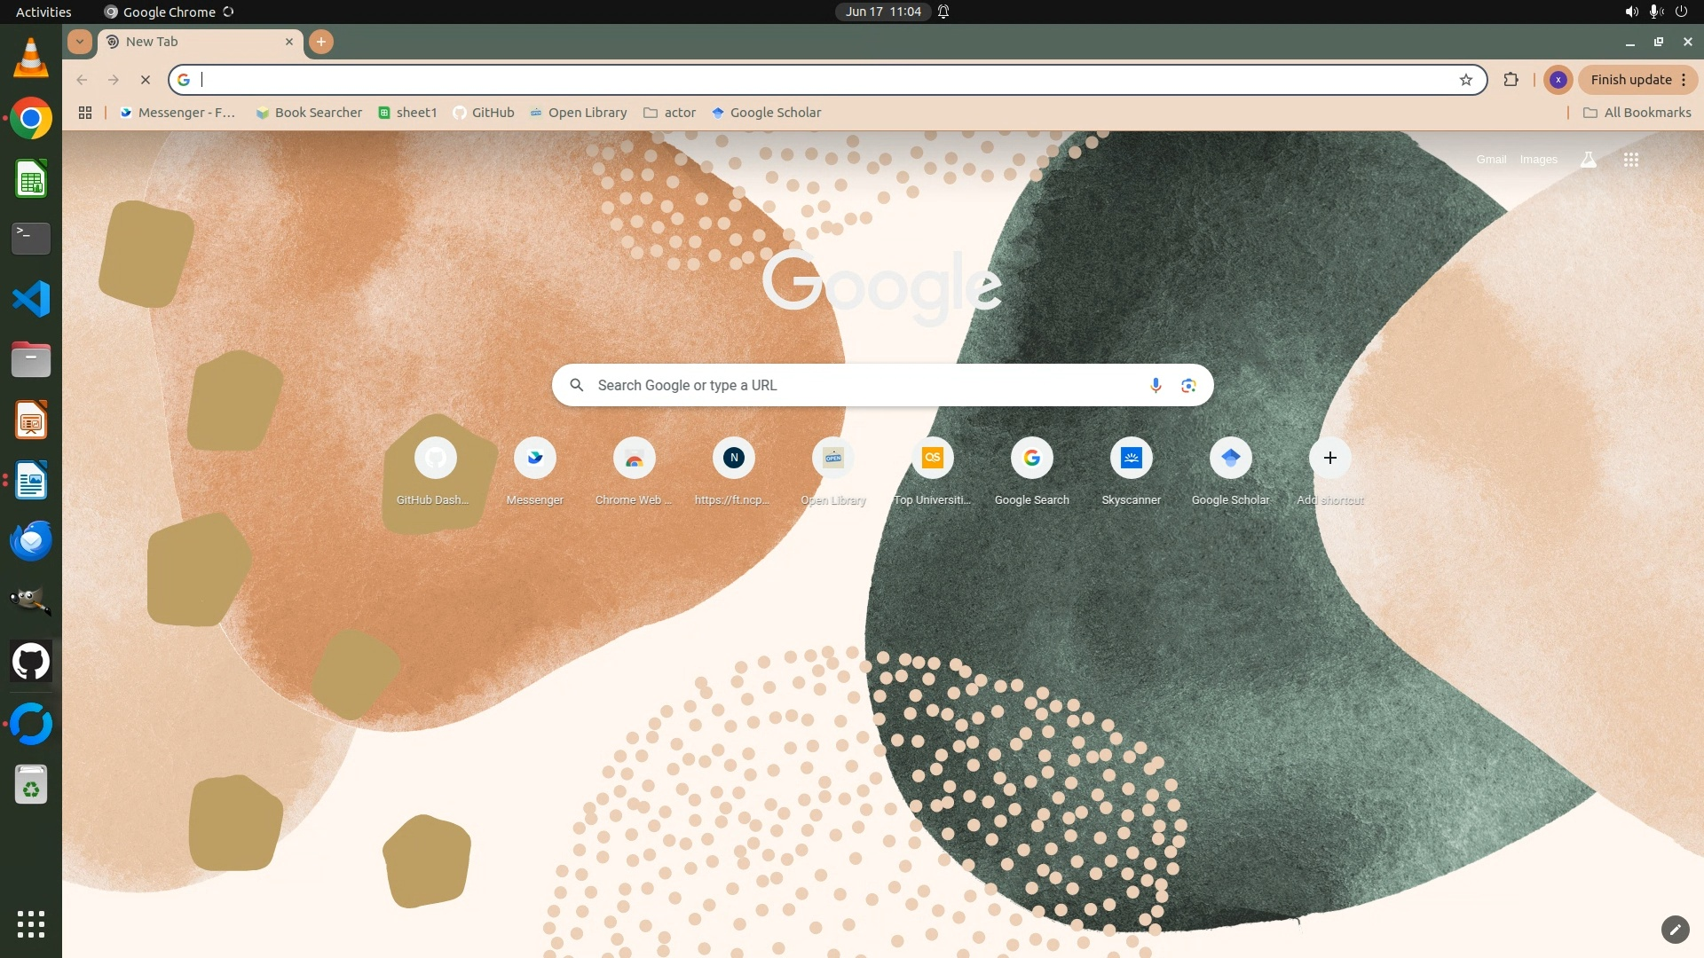Viewport: 1704px width, 958px height.
Task: Open the tab search dropdown
Action: [80, 42]
